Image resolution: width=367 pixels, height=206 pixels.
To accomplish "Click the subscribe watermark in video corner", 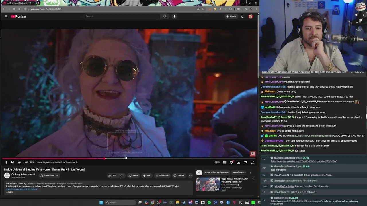I will click(x=253, y=153).
